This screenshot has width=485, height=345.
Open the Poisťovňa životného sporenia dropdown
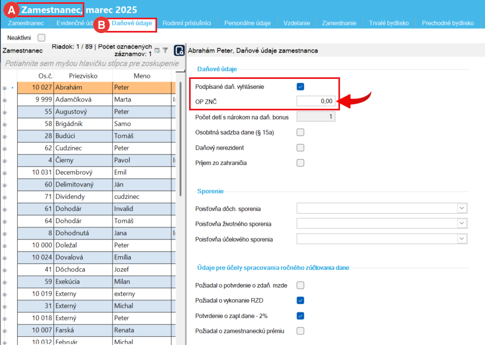(x=461, y=224)
